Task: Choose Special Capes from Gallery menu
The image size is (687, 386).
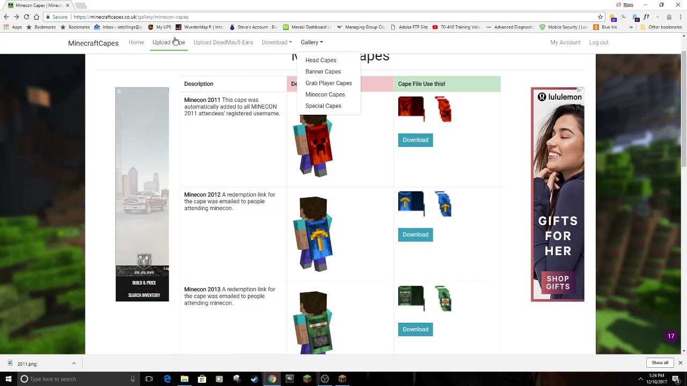Action: [x=323, y=106]
